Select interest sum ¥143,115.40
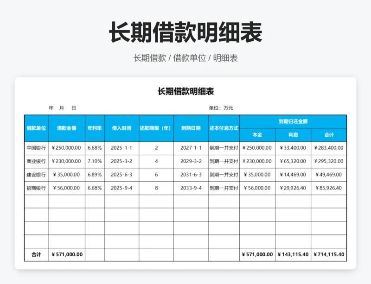The image size is (371, 284). 293,255
